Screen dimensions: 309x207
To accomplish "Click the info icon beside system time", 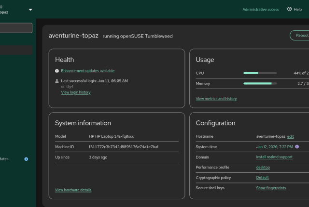I will [x=297, y=147].
